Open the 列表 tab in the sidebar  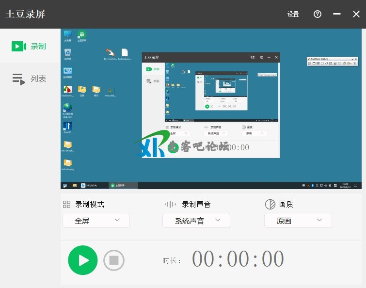(x=30, y=79)
